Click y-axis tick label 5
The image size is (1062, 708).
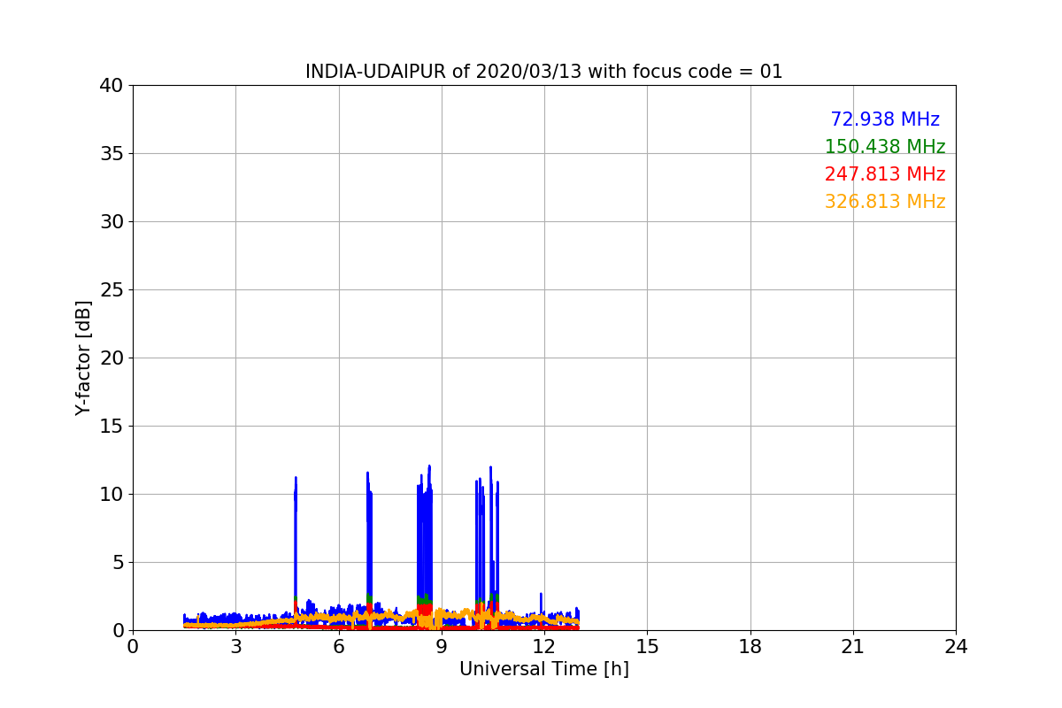pyautogui.click(x=117, y=563)
